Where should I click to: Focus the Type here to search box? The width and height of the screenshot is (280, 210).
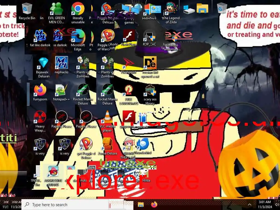pyautogui.click(x=65, y=205)
